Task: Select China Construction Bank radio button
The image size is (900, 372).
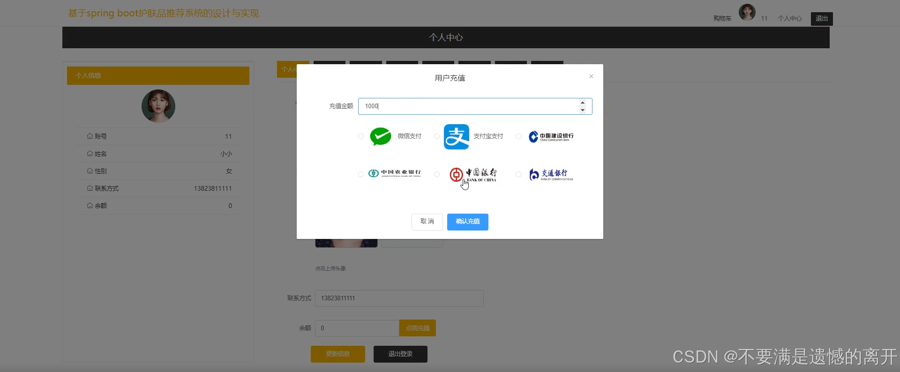Action: pos(518,136)
